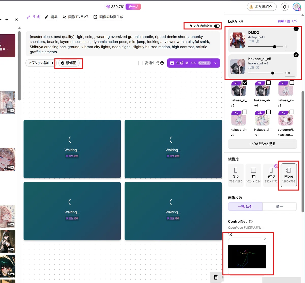Image resolution: width=305 pixels, height=283 pixels.
Task: Collapse sidebar with double-chevron icon
Action: coord(16,20)
